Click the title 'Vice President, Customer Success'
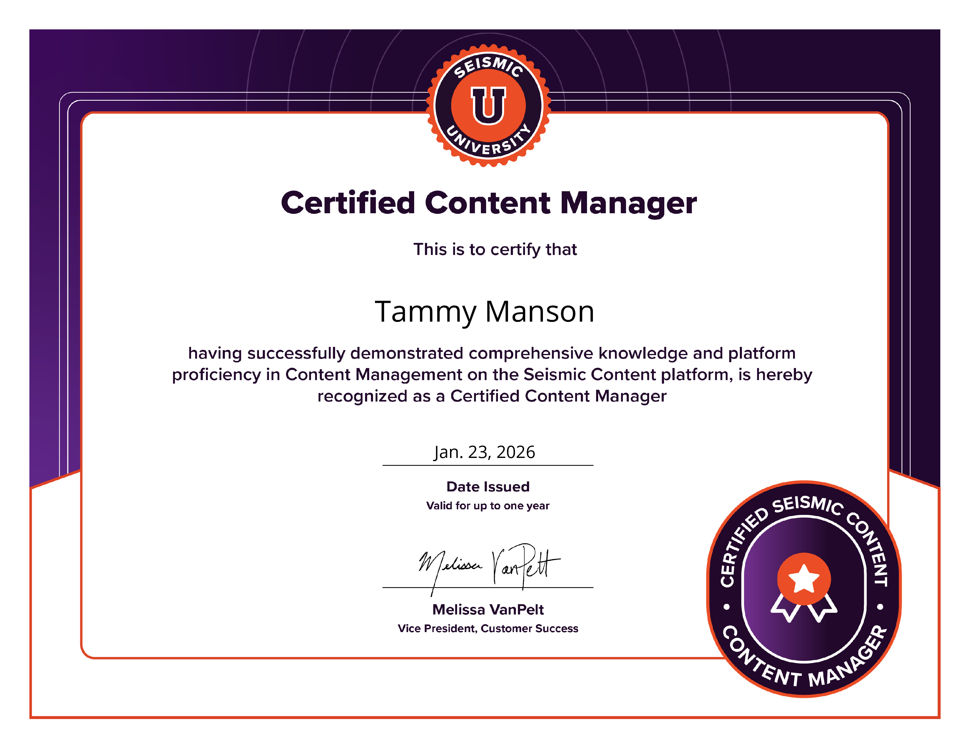 [488, 629]
